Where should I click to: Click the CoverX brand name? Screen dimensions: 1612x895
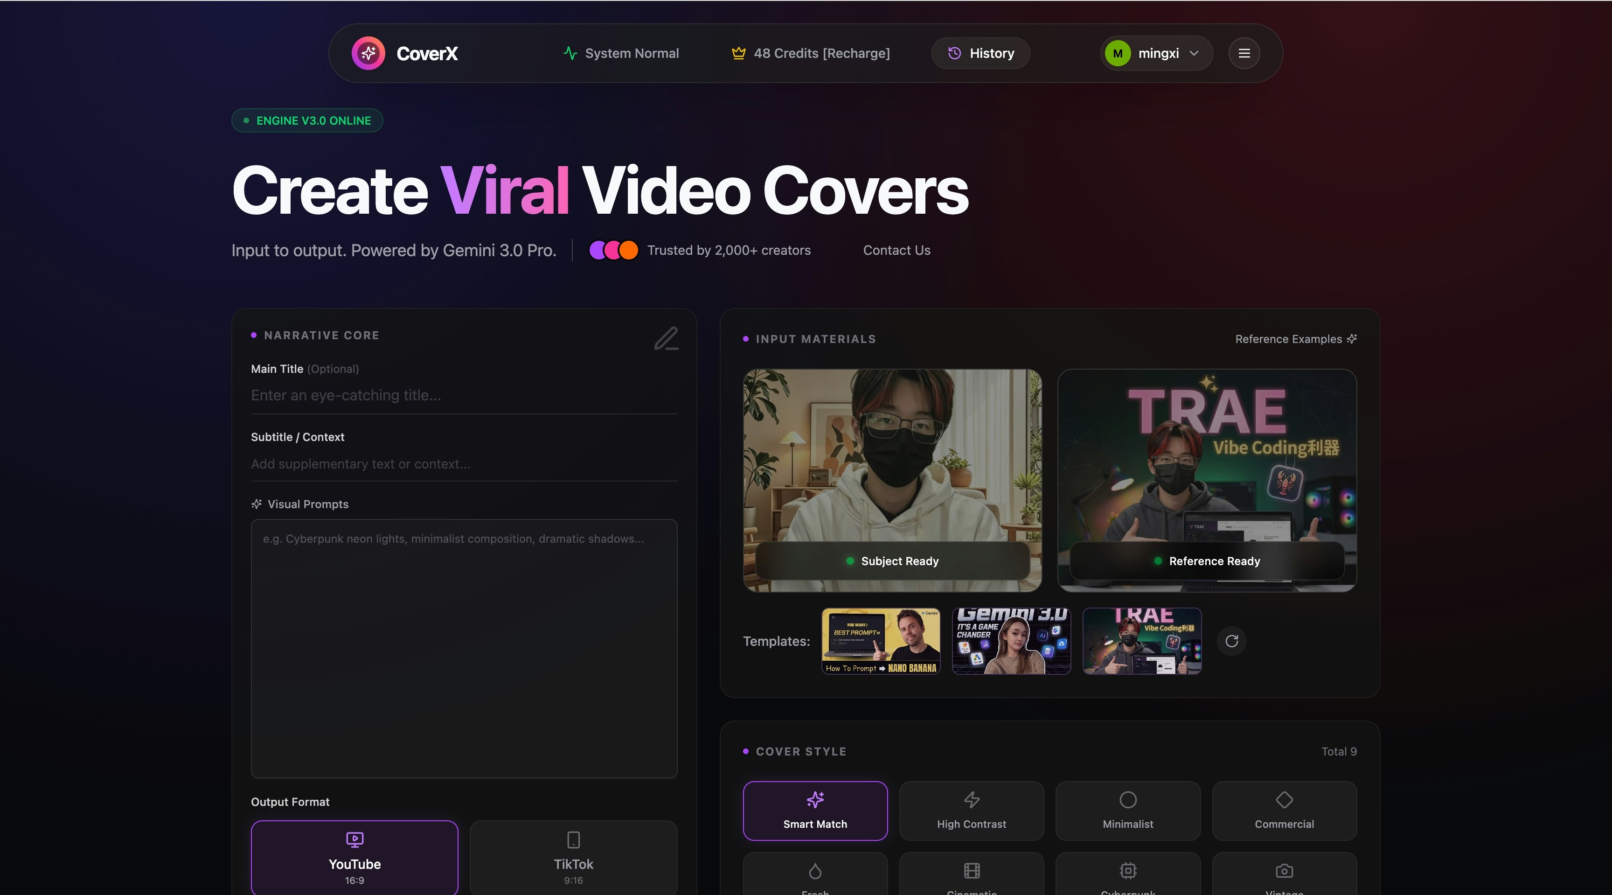[x=427, y=53]
